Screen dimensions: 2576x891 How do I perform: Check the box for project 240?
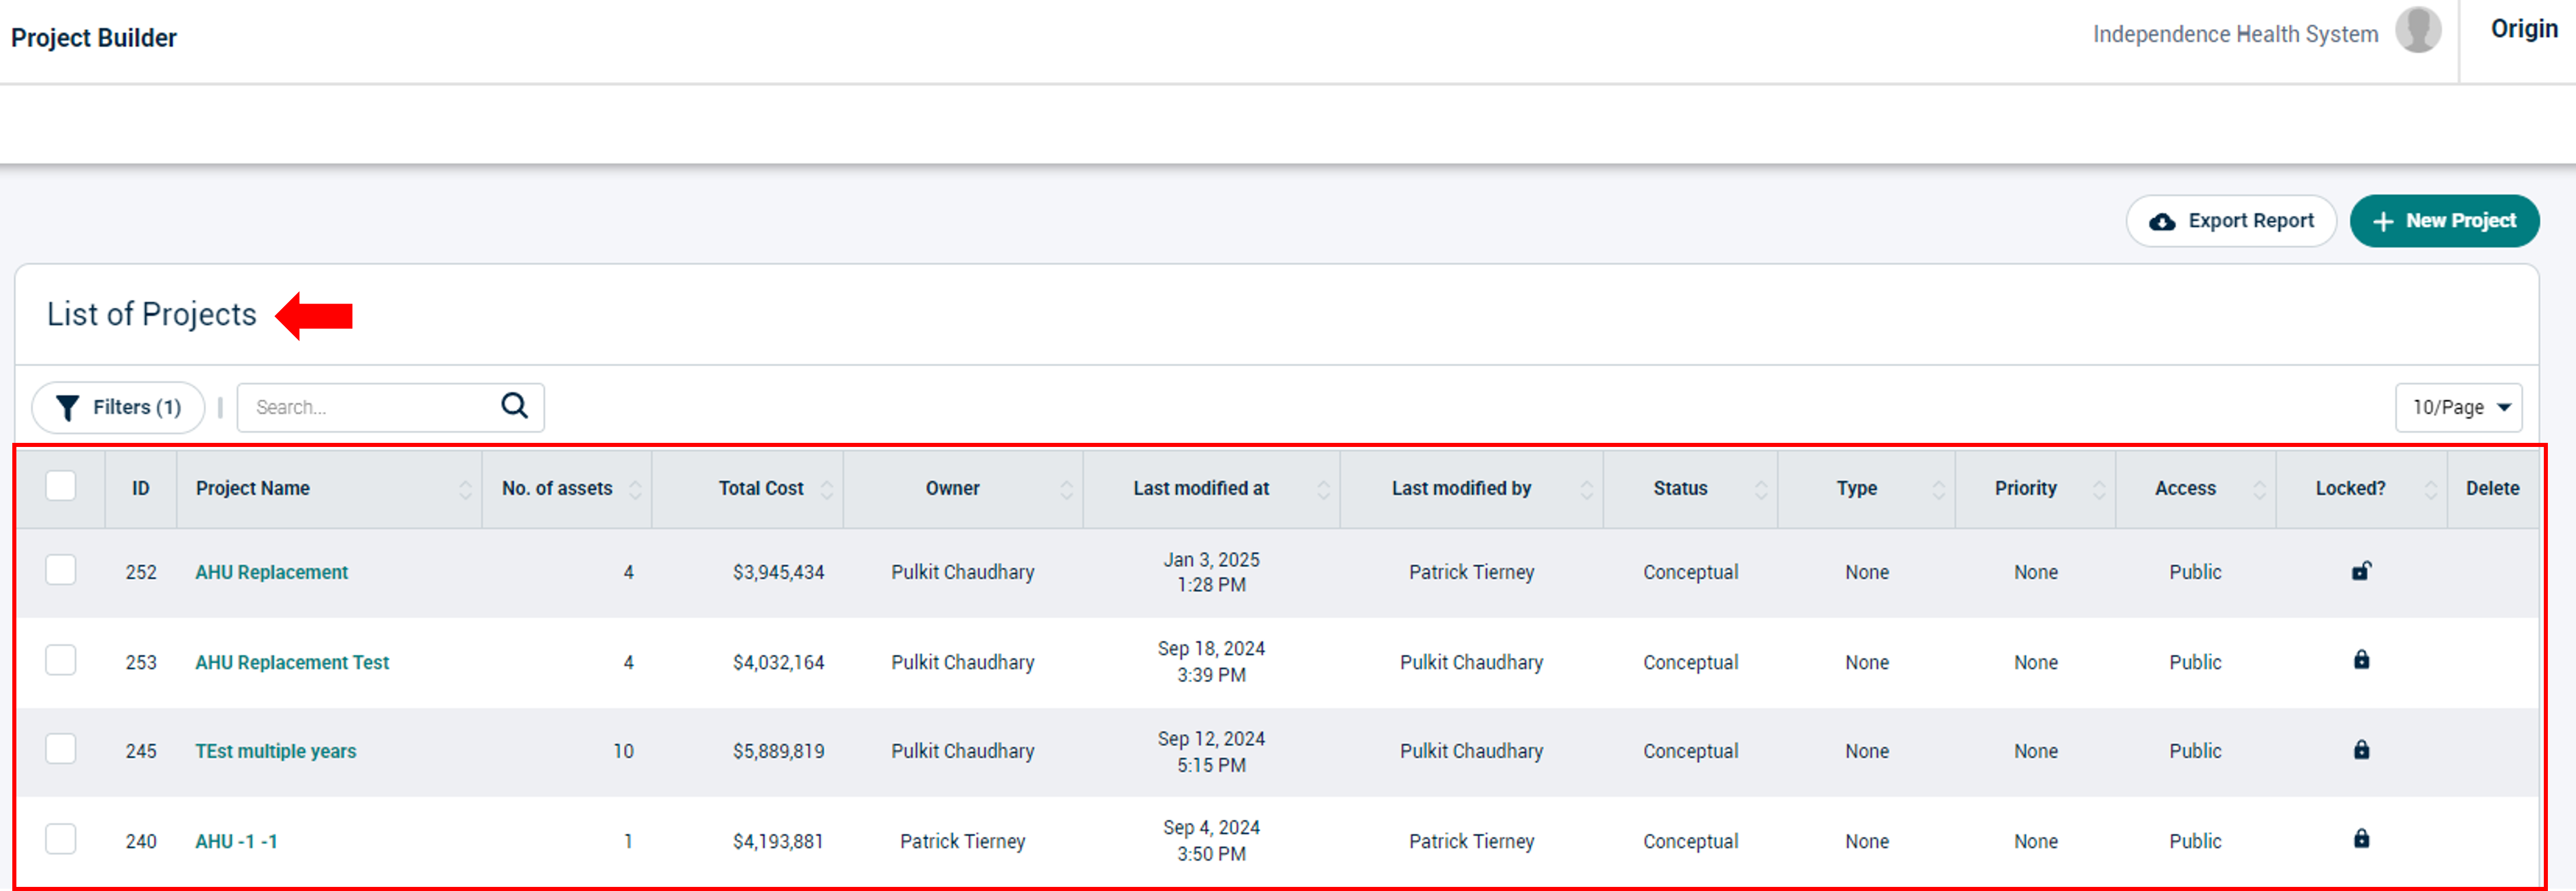(61, 839)
